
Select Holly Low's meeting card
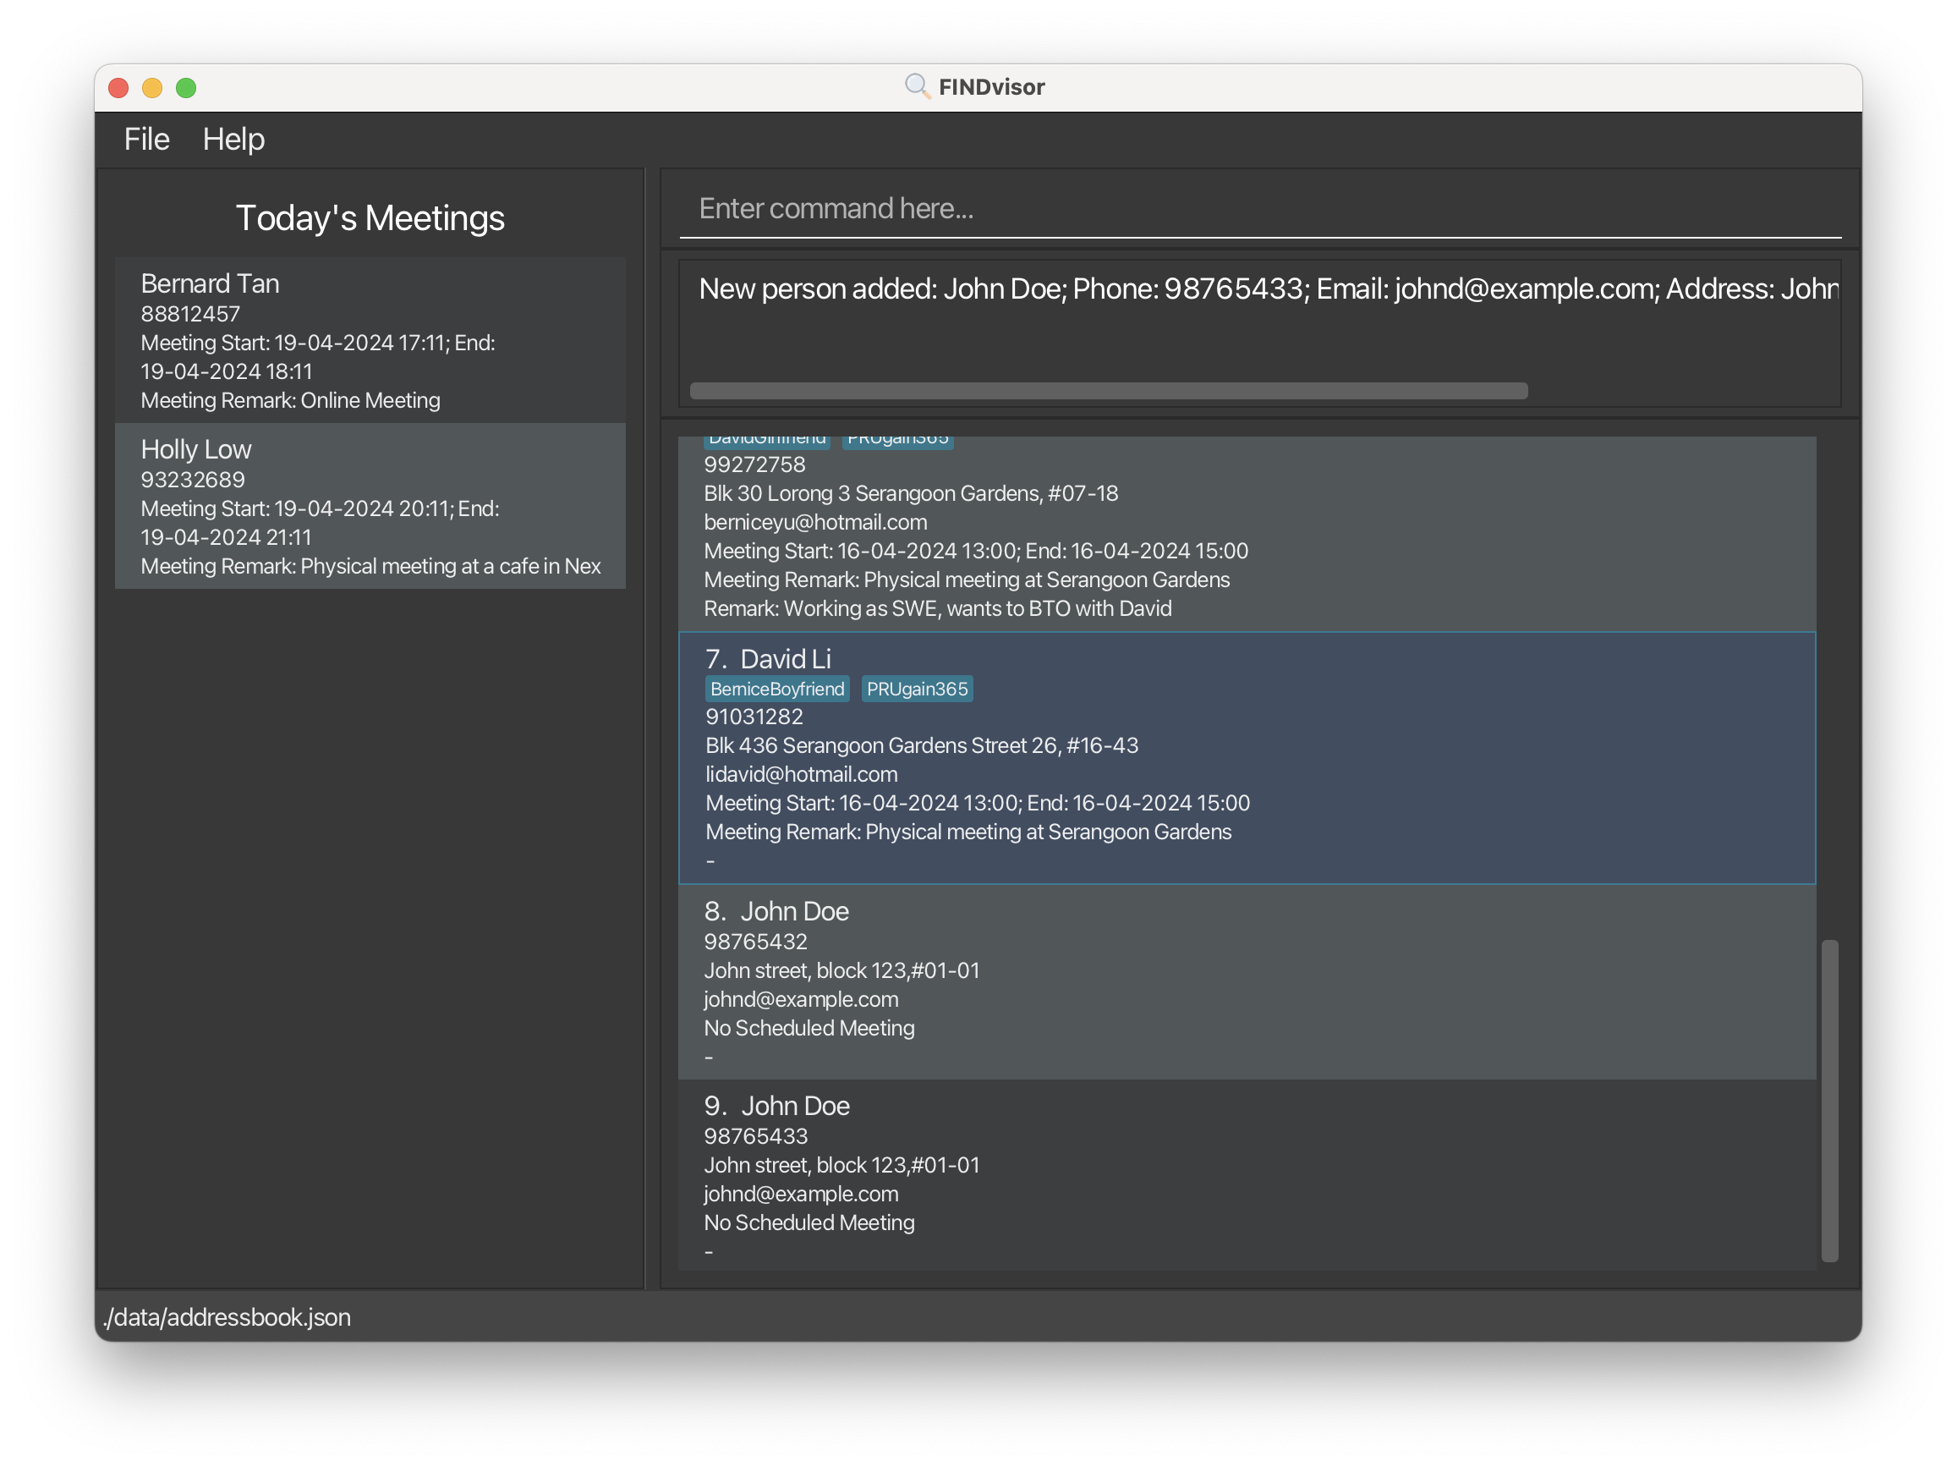(370, 506)
